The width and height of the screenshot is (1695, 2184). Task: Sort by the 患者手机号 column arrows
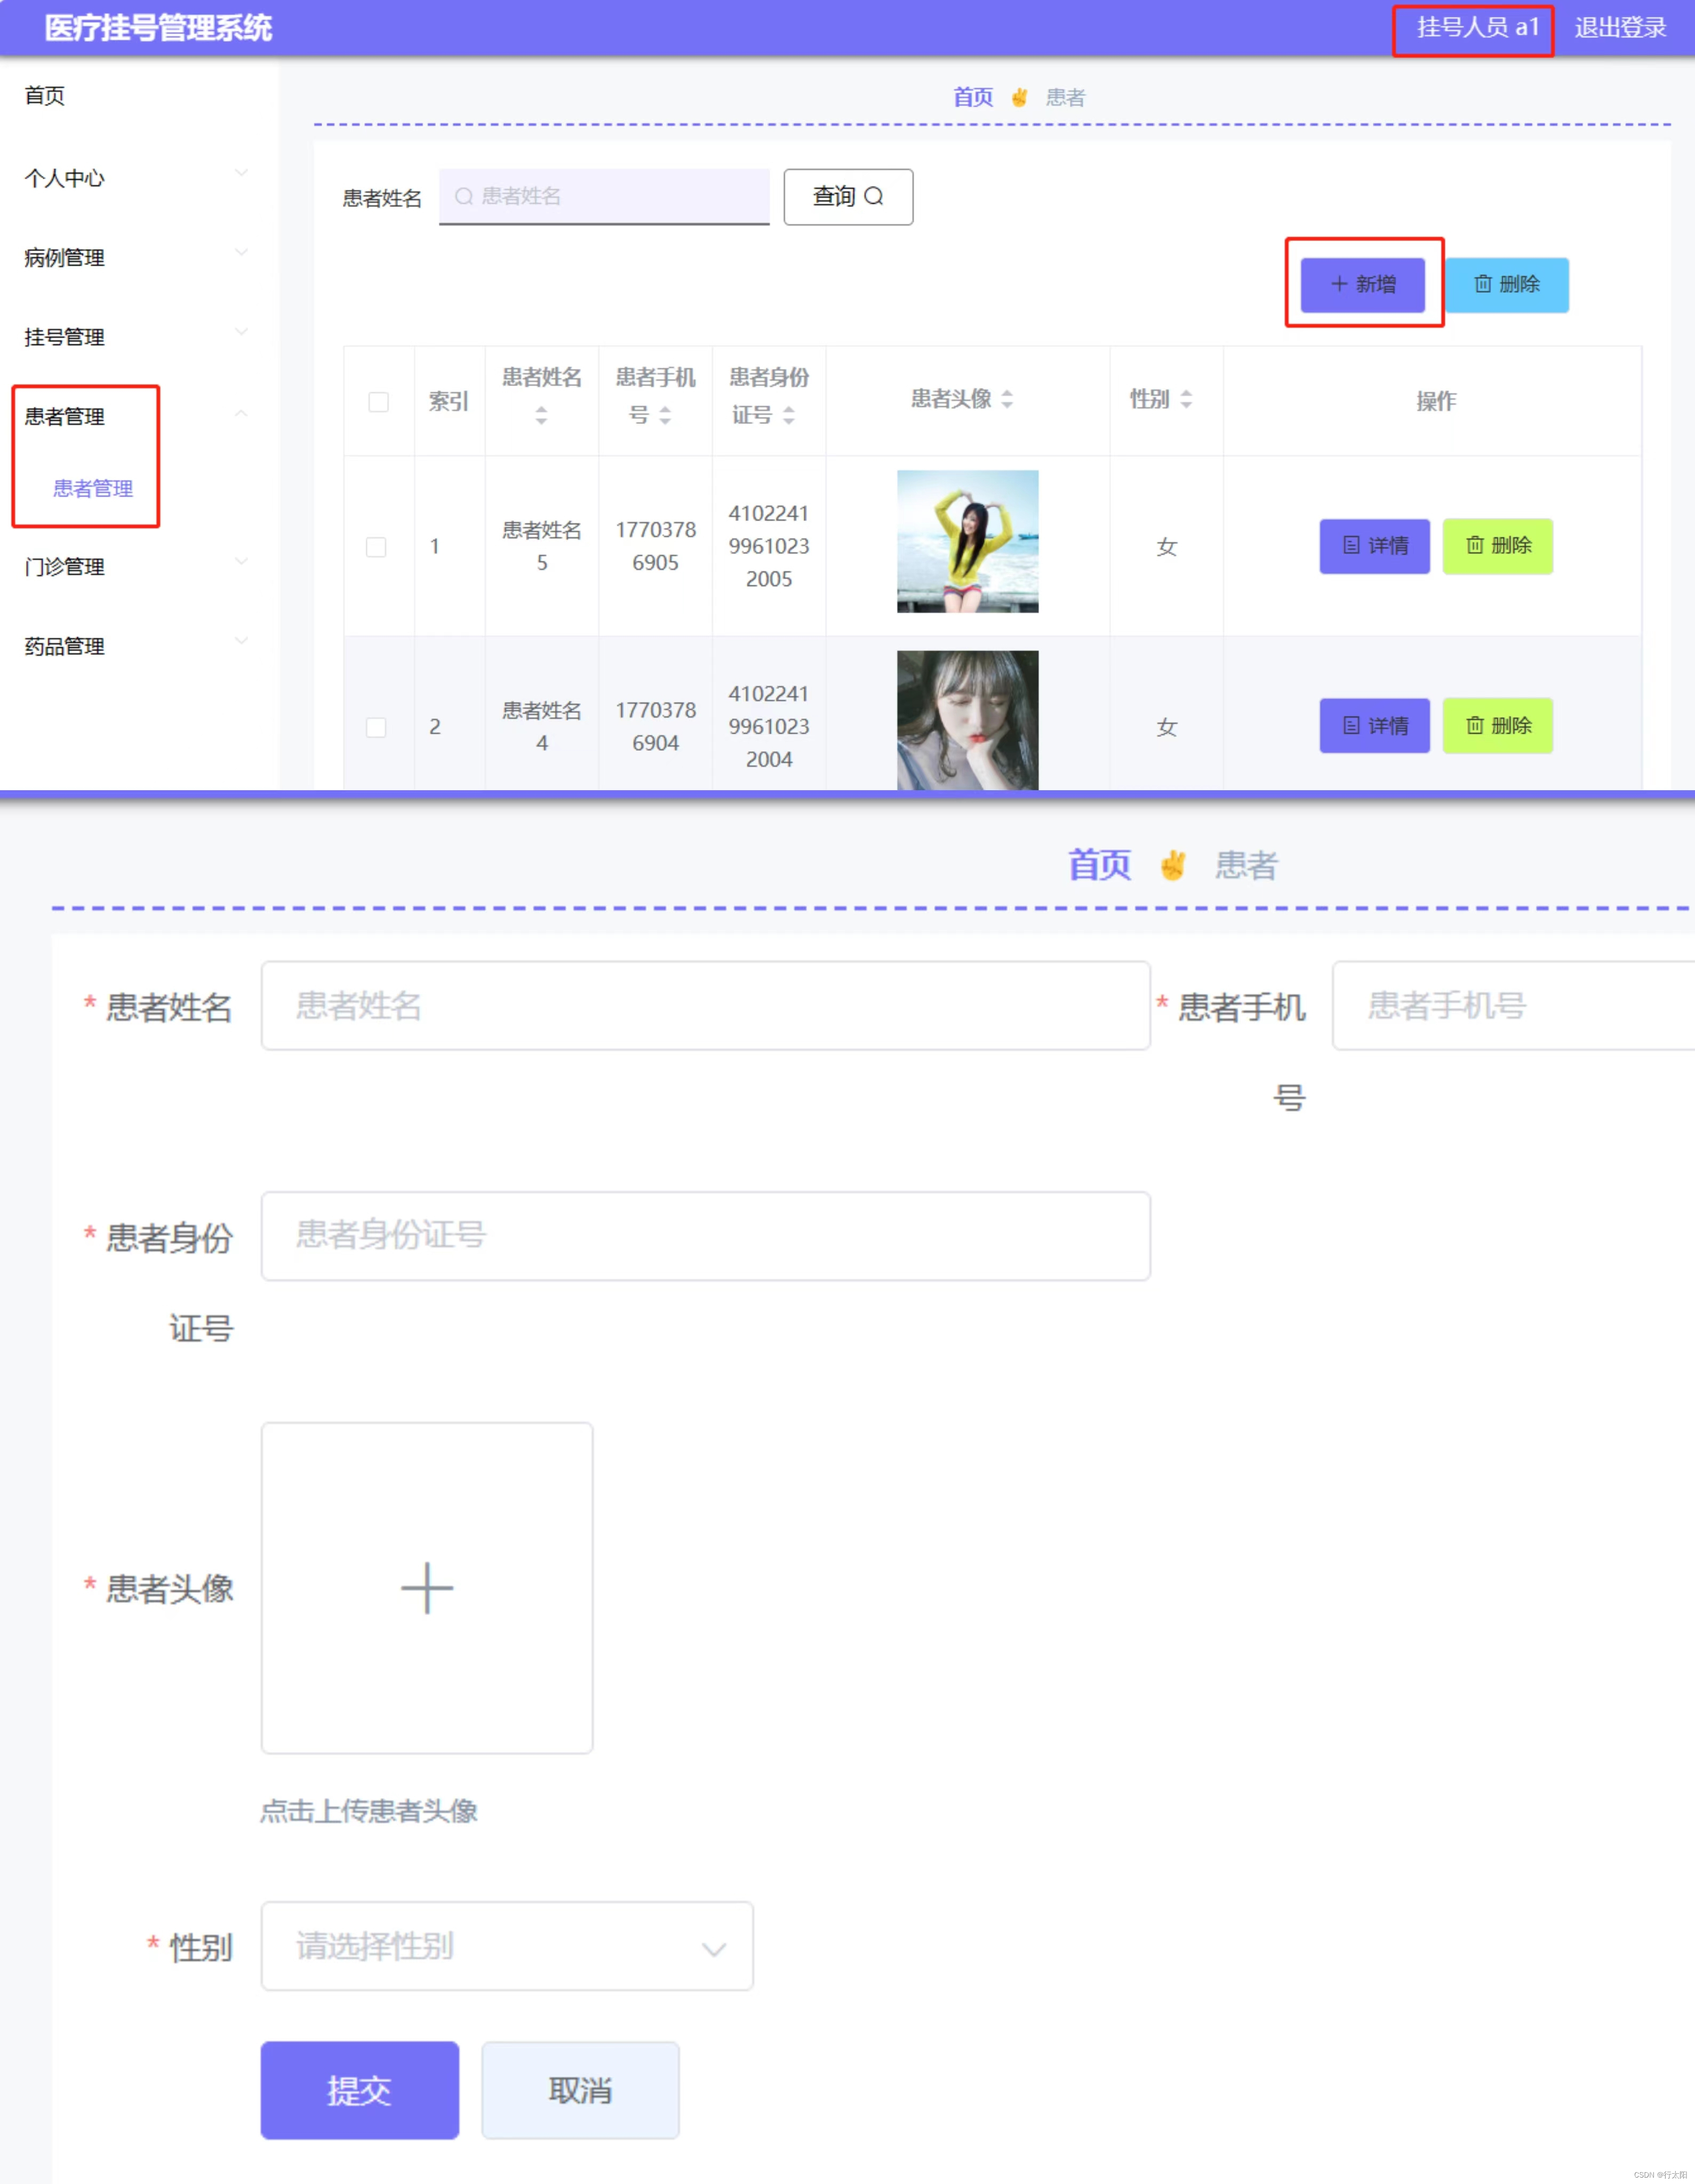click(665, 415)
